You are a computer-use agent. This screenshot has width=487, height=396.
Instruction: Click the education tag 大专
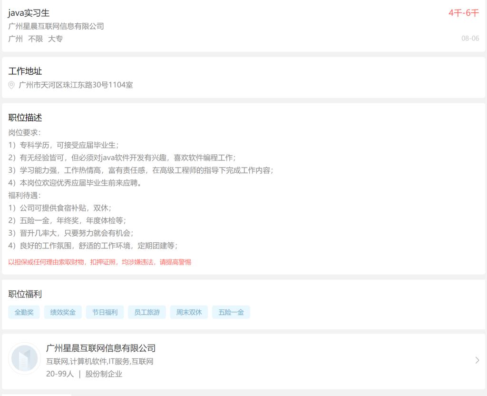coord(55,39)
